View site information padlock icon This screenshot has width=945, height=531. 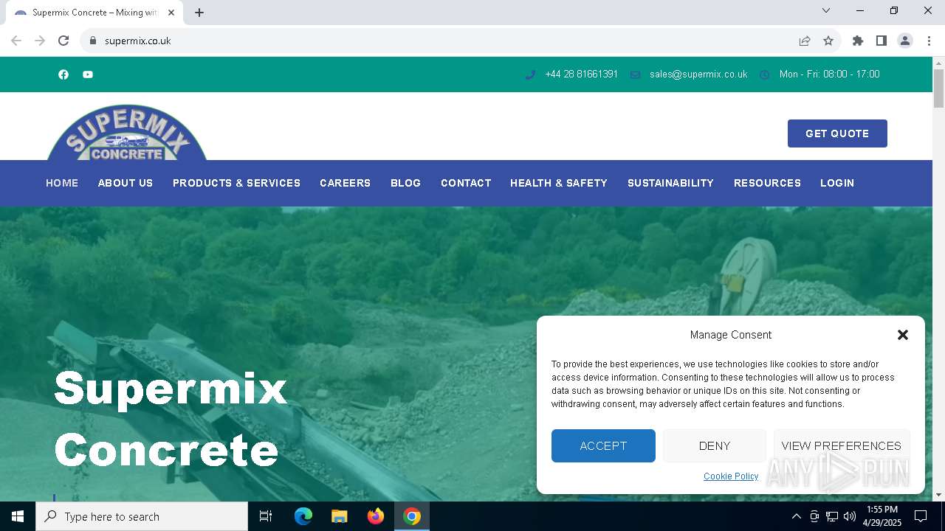tap(93, 41)
